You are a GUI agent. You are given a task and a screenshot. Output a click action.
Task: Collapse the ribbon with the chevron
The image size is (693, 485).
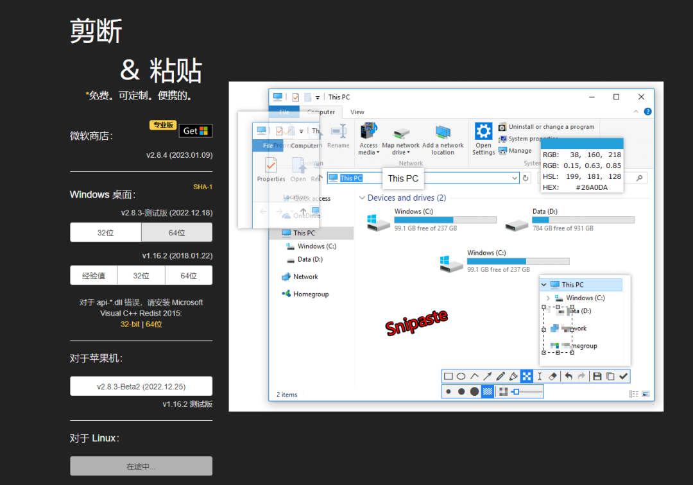pyautogui.click(x=635, y=112)
